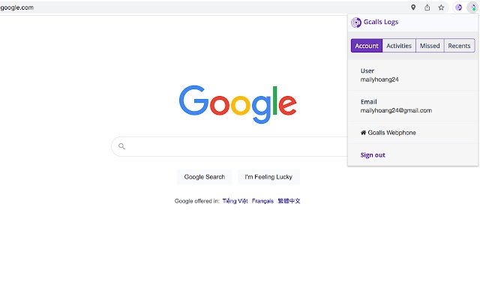This screenshot has height=300, width=480.
Task: Open the Missed tab
Action: [430, 46]
